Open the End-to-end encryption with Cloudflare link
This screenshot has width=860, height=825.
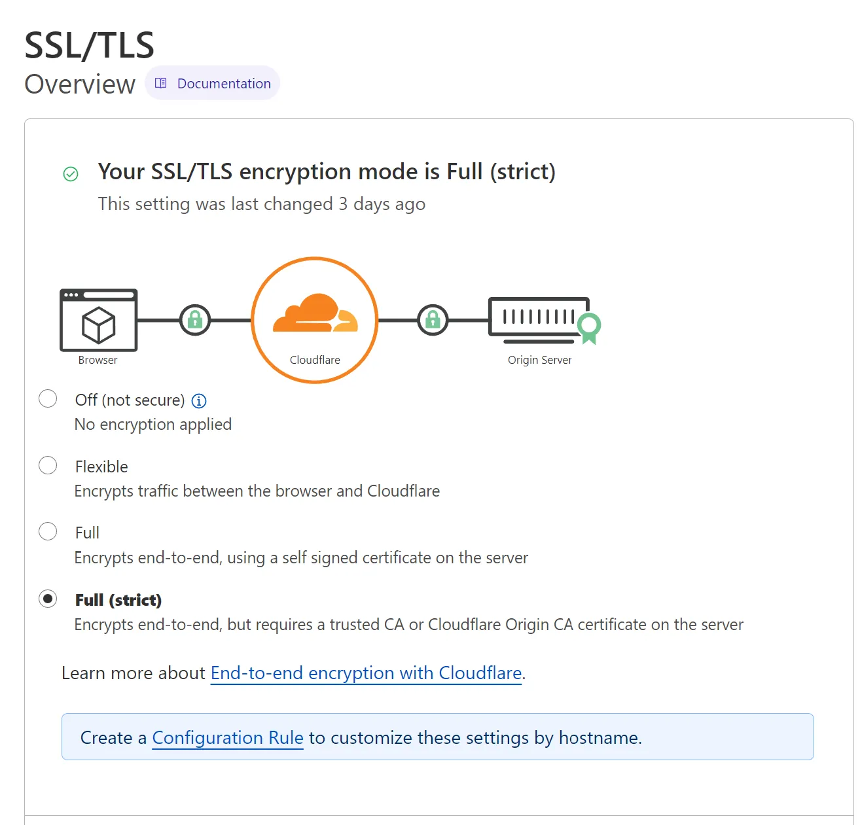(x=366, y=673)
